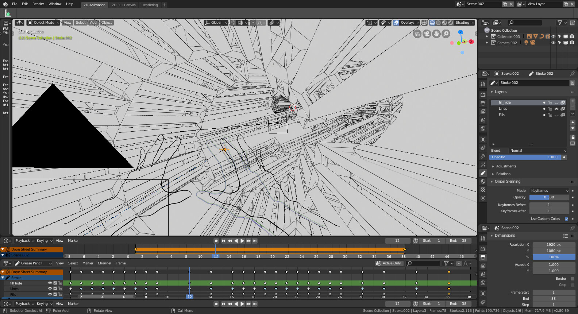Select wireframe shading mode icon
The width and height of the screenshot is (578, 314).
tap(432, 23)
